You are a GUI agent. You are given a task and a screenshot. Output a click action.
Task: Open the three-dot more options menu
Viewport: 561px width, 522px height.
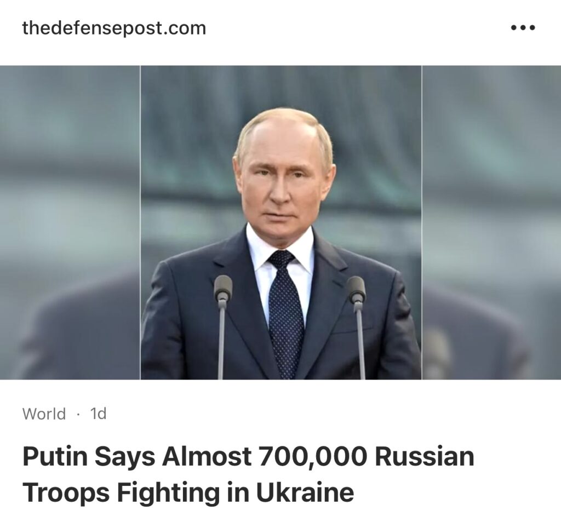(523, 27)
